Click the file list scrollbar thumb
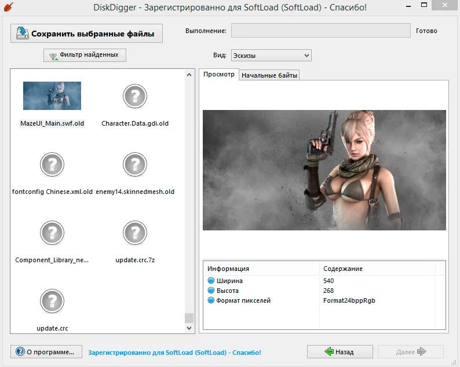Viewport: 460px width, 367px height. pos(189,318)
